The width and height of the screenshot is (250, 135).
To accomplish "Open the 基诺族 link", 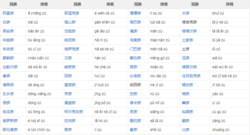I will [70, 85].
